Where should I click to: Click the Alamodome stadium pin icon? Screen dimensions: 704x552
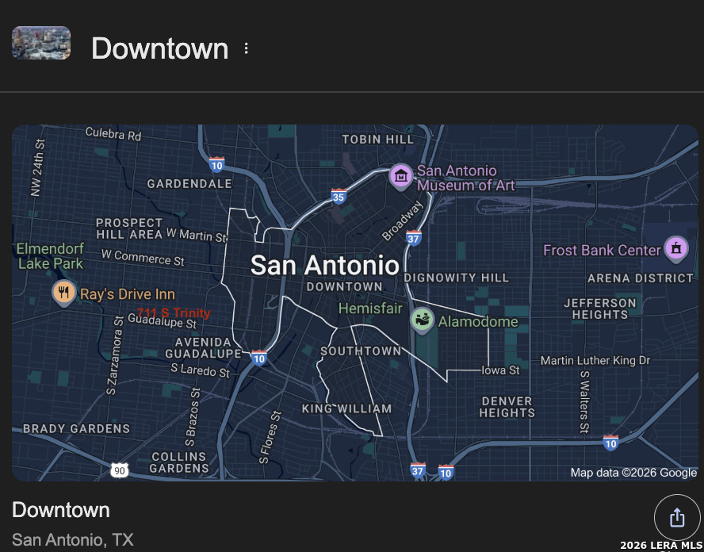[x=423, y=320]
